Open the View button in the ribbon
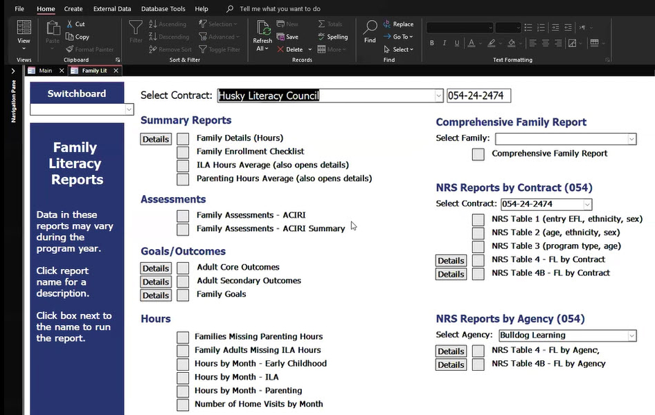The image size is (655, 415). coord(24,35)
